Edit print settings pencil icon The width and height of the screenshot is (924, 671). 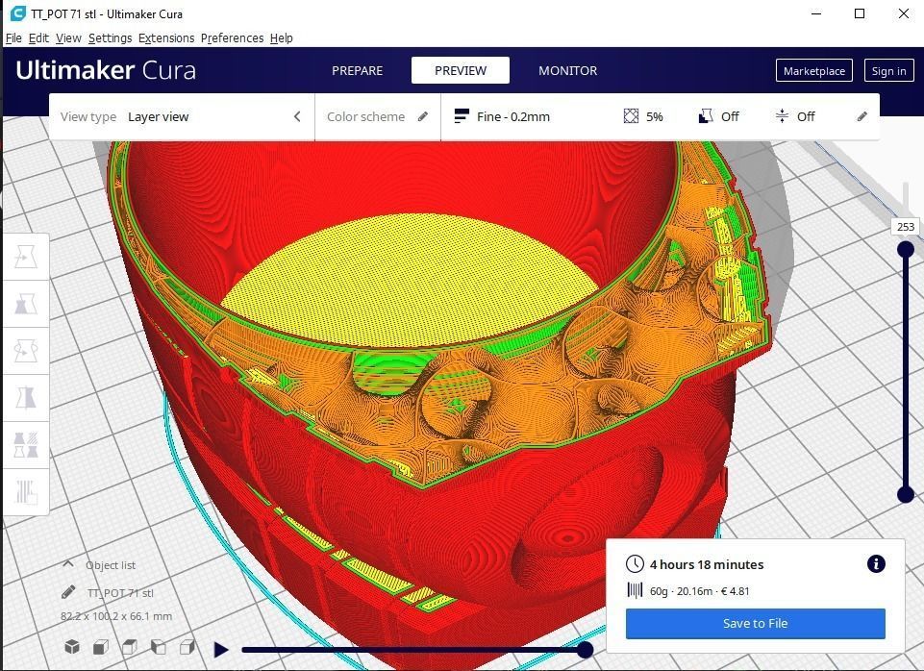point(862,116)
